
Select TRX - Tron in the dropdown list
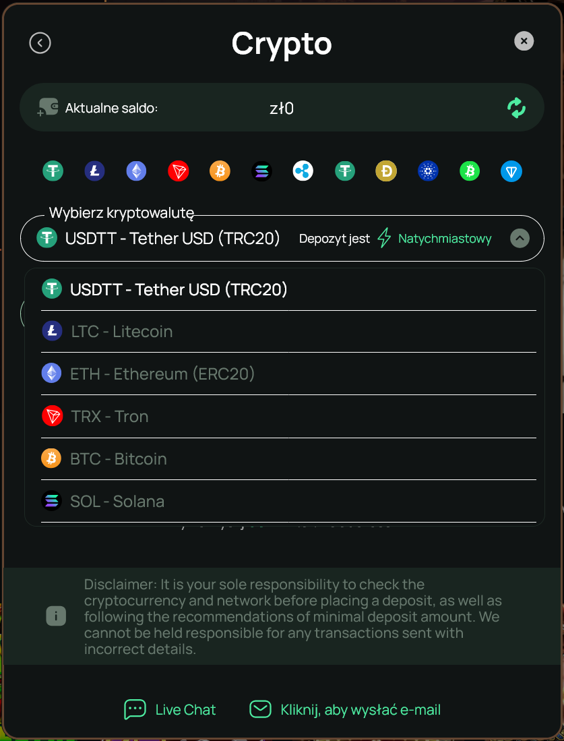pos(288,416)
